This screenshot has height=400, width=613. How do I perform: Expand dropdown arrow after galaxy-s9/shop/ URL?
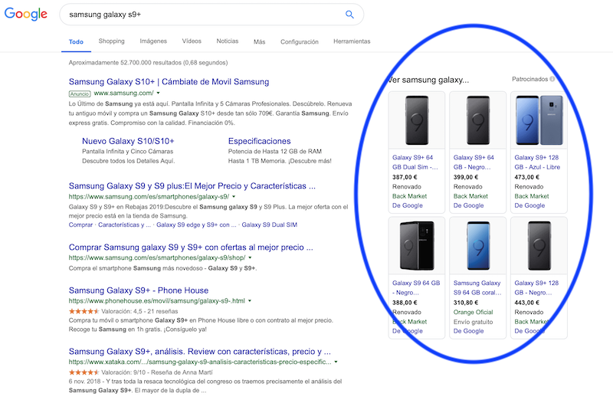click(x=251, y=257)
